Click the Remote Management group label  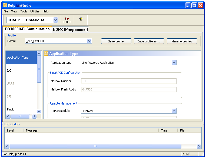click(64, 103)
